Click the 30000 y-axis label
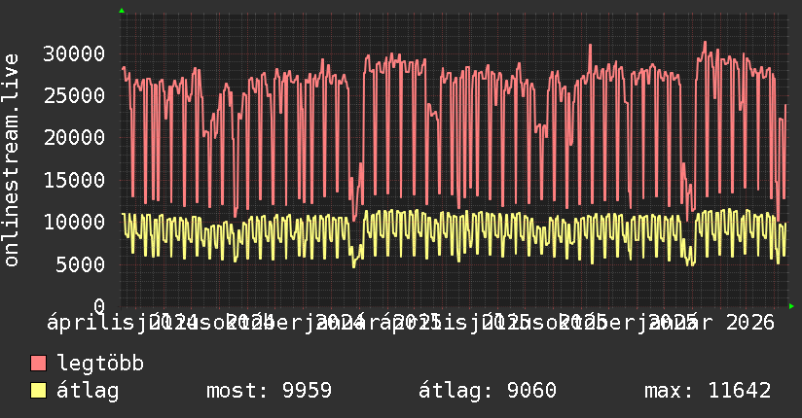 [x=74, y=53]
